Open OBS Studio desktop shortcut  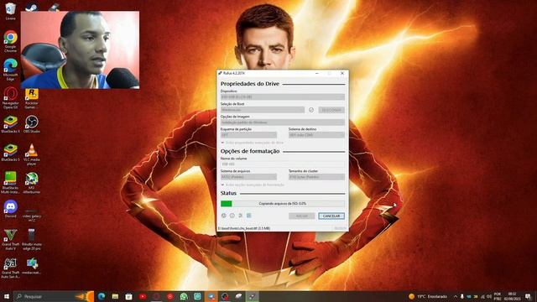pyautogui.click(x=32, y=124)
